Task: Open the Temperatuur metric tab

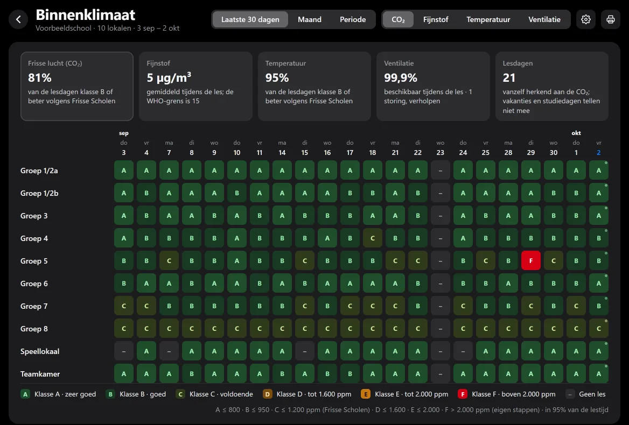Action: [x=488, y=19]
